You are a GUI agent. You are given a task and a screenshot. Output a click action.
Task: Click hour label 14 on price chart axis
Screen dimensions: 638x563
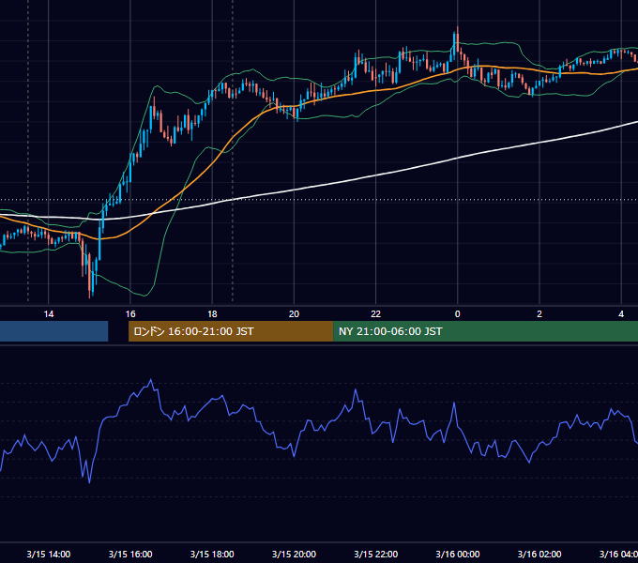click(49, 314)
